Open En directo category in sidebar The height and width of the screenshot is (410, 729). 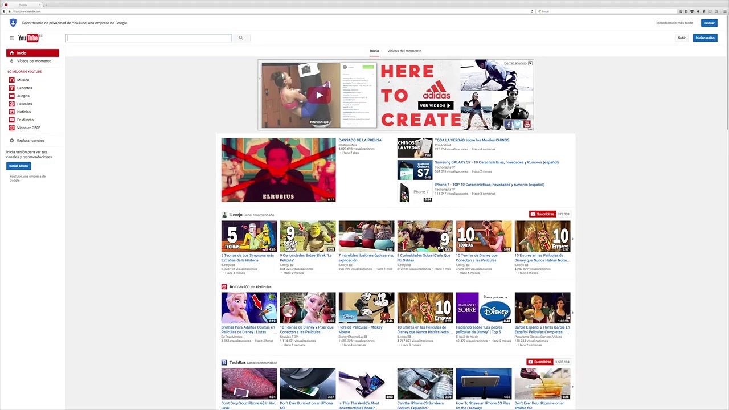[x=25, y=120]
